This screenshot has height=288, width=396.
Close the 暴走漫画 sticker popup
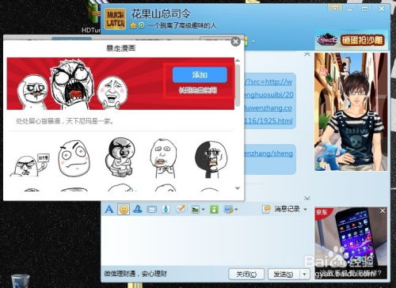pyautogui.click(x=235, y=42)
